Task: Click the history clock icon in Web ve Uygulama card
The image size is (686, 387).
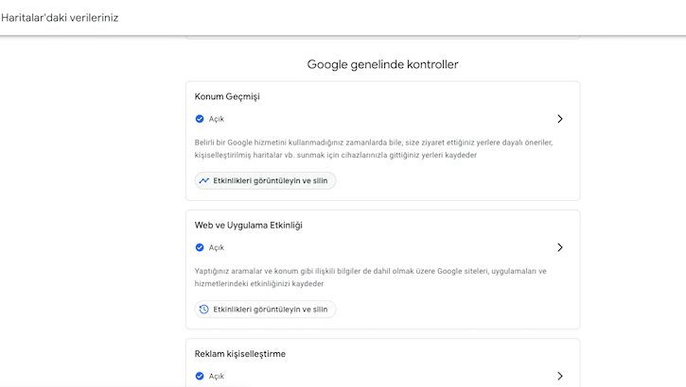Action: click(x=204, y=309)
